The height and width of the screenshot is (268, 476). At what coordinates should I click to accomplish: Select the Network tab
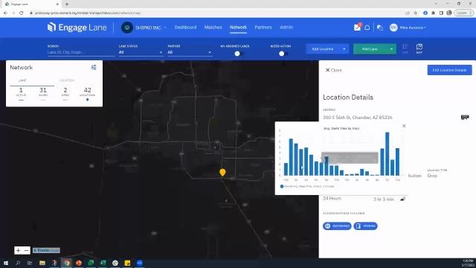(x=238, y=28)
